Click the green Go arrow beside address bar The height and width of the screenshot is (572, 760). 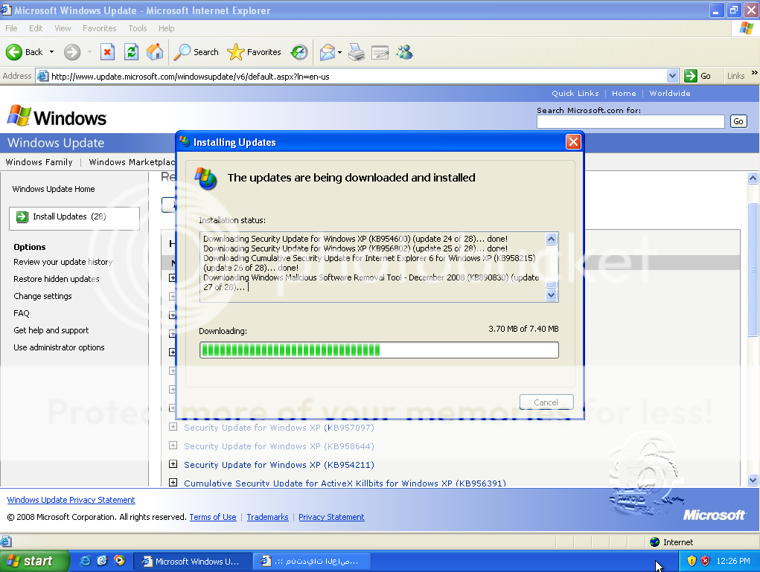[691, 76]
